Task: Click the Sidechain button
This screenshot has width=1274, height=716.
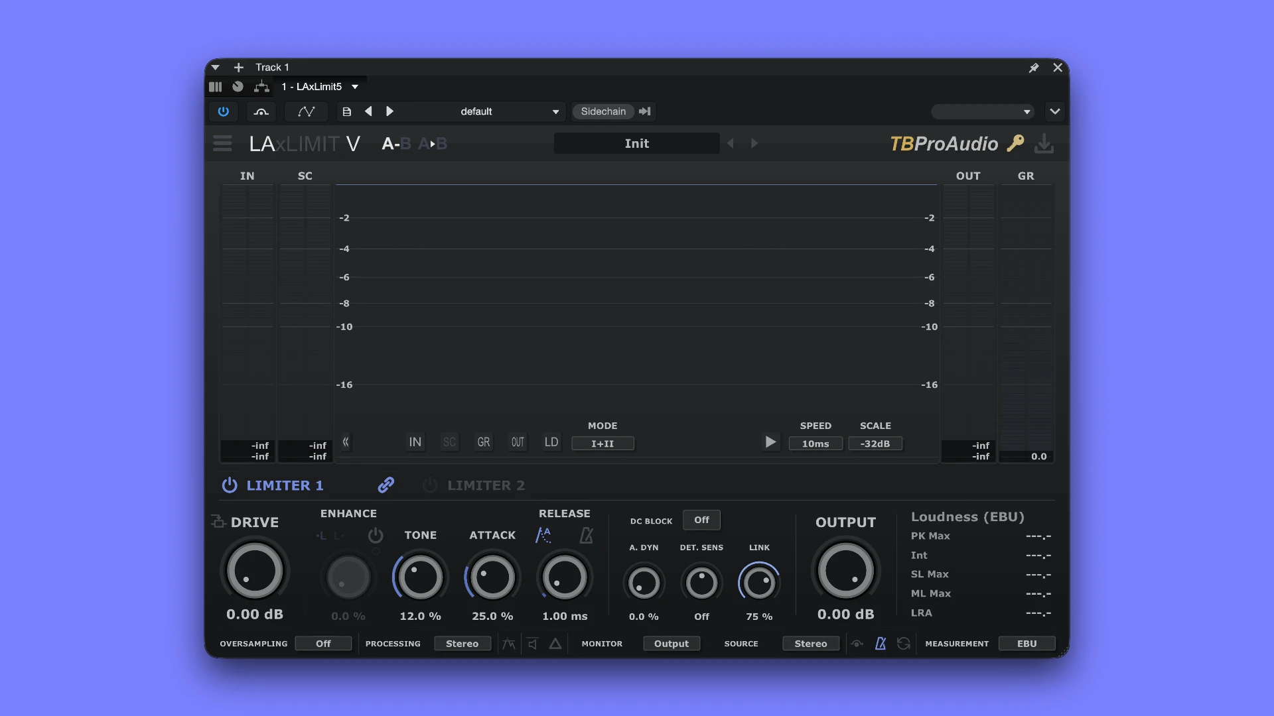Action: pyautogui.click(x=603, y=111)
